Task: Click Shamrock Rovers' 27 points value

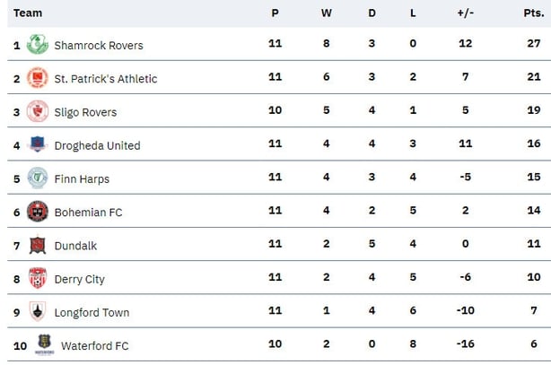Action: 533,43
